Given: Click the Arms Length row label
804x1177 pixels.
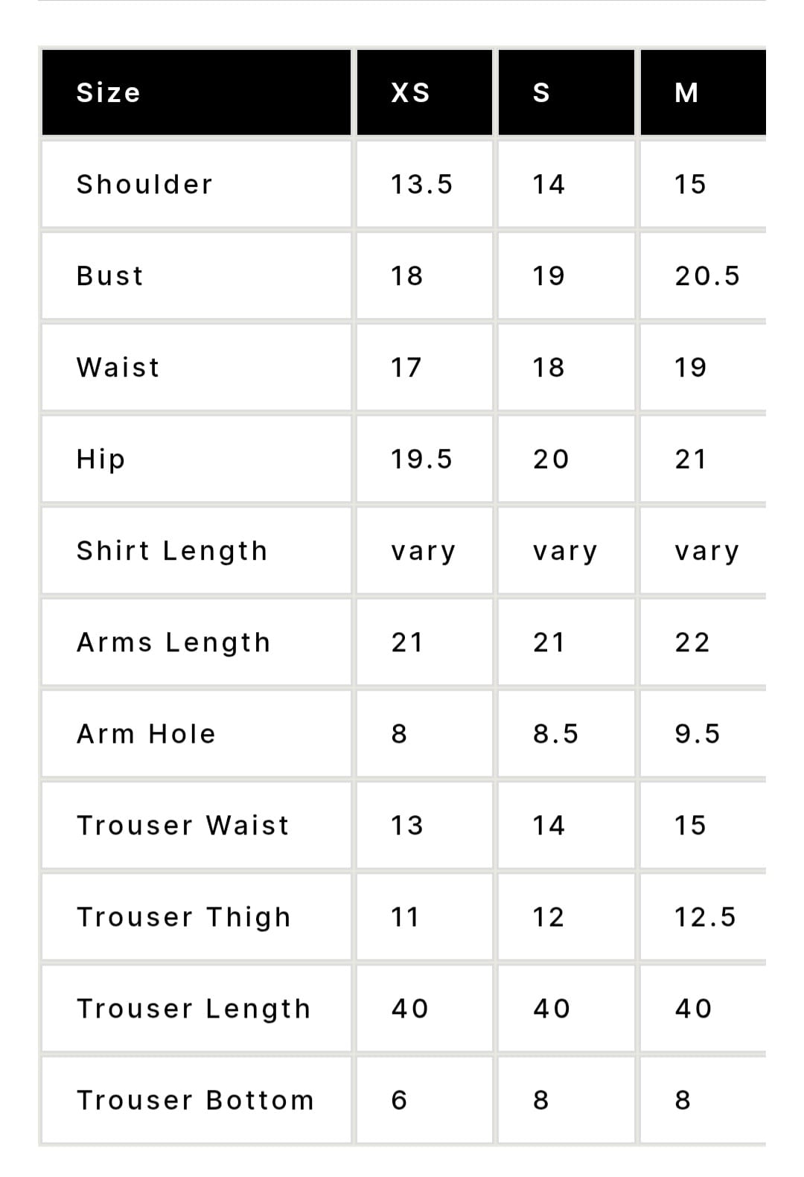Looking at the screenshot, I should 173,642.
